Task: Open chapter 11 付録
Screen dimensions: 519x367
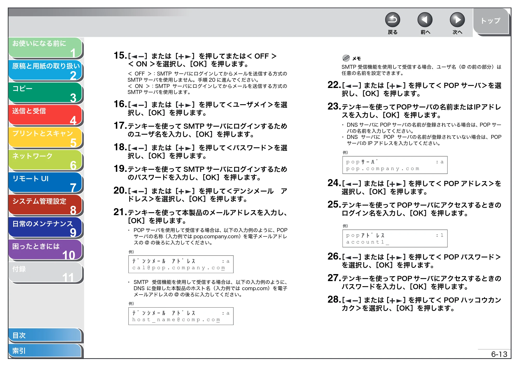Action: tap(45, 273)
